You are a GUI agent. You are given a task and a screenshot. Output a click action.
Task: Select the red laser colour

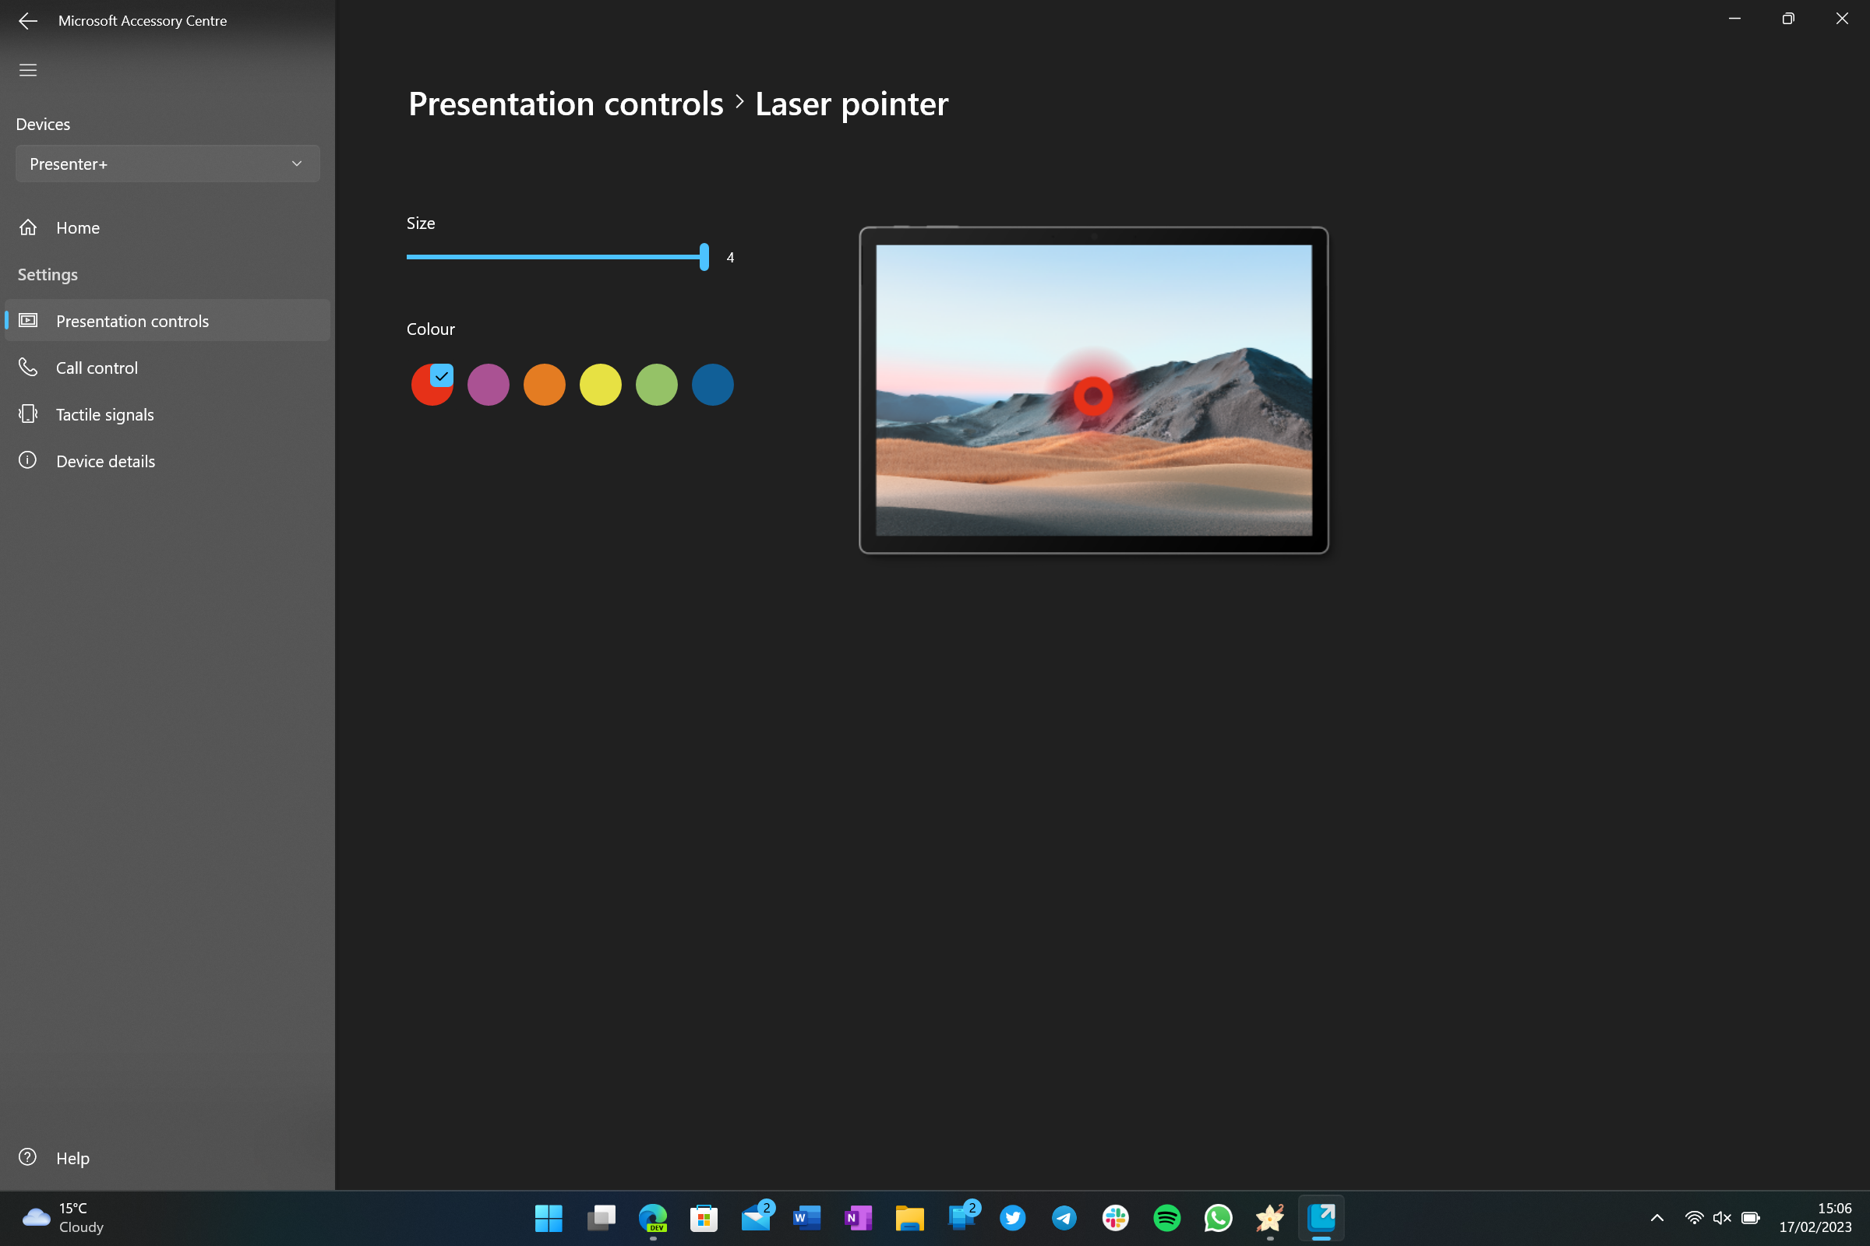[431, 386]
